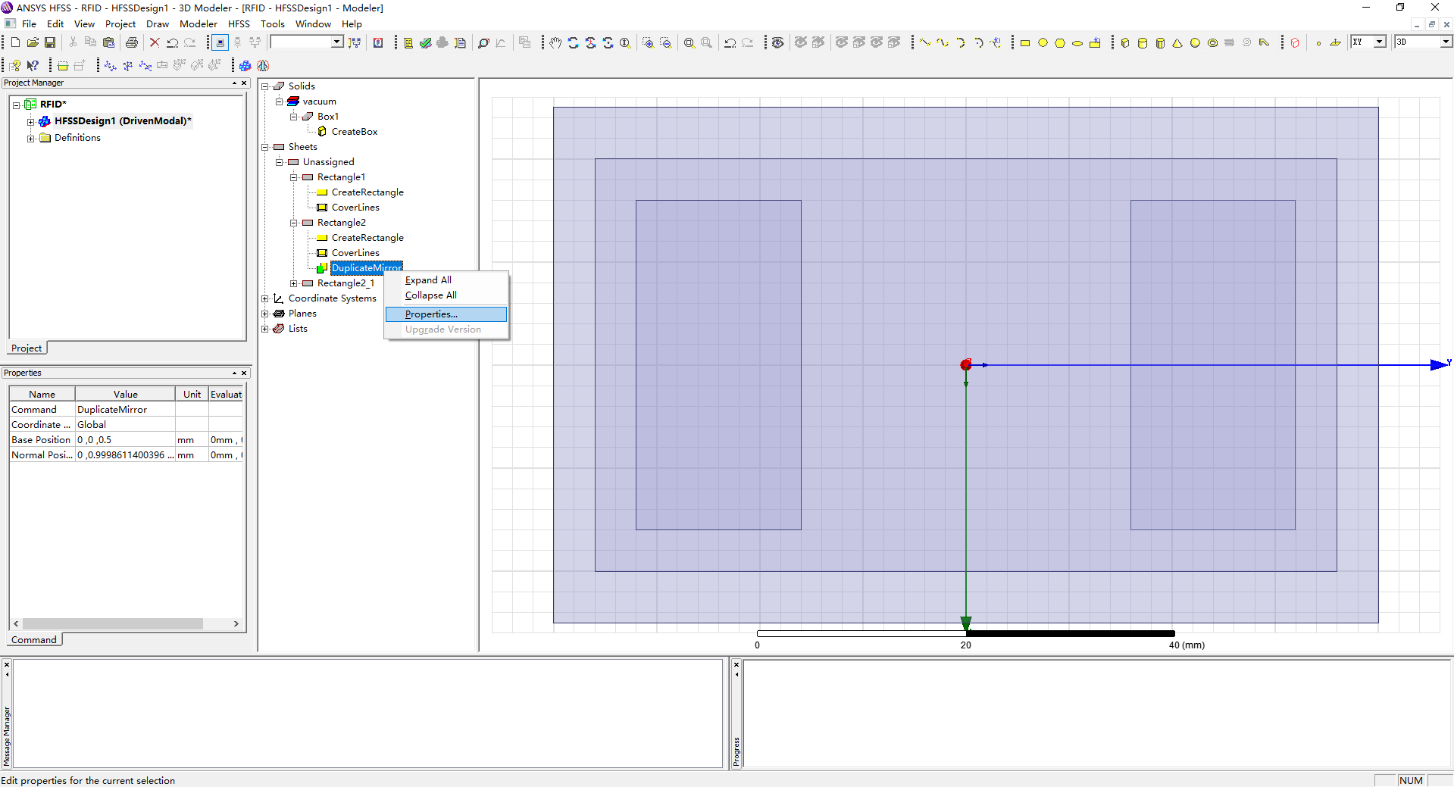Switch to the Command tab
This screenshot has height=787, width=1454.
pos(34,640)
